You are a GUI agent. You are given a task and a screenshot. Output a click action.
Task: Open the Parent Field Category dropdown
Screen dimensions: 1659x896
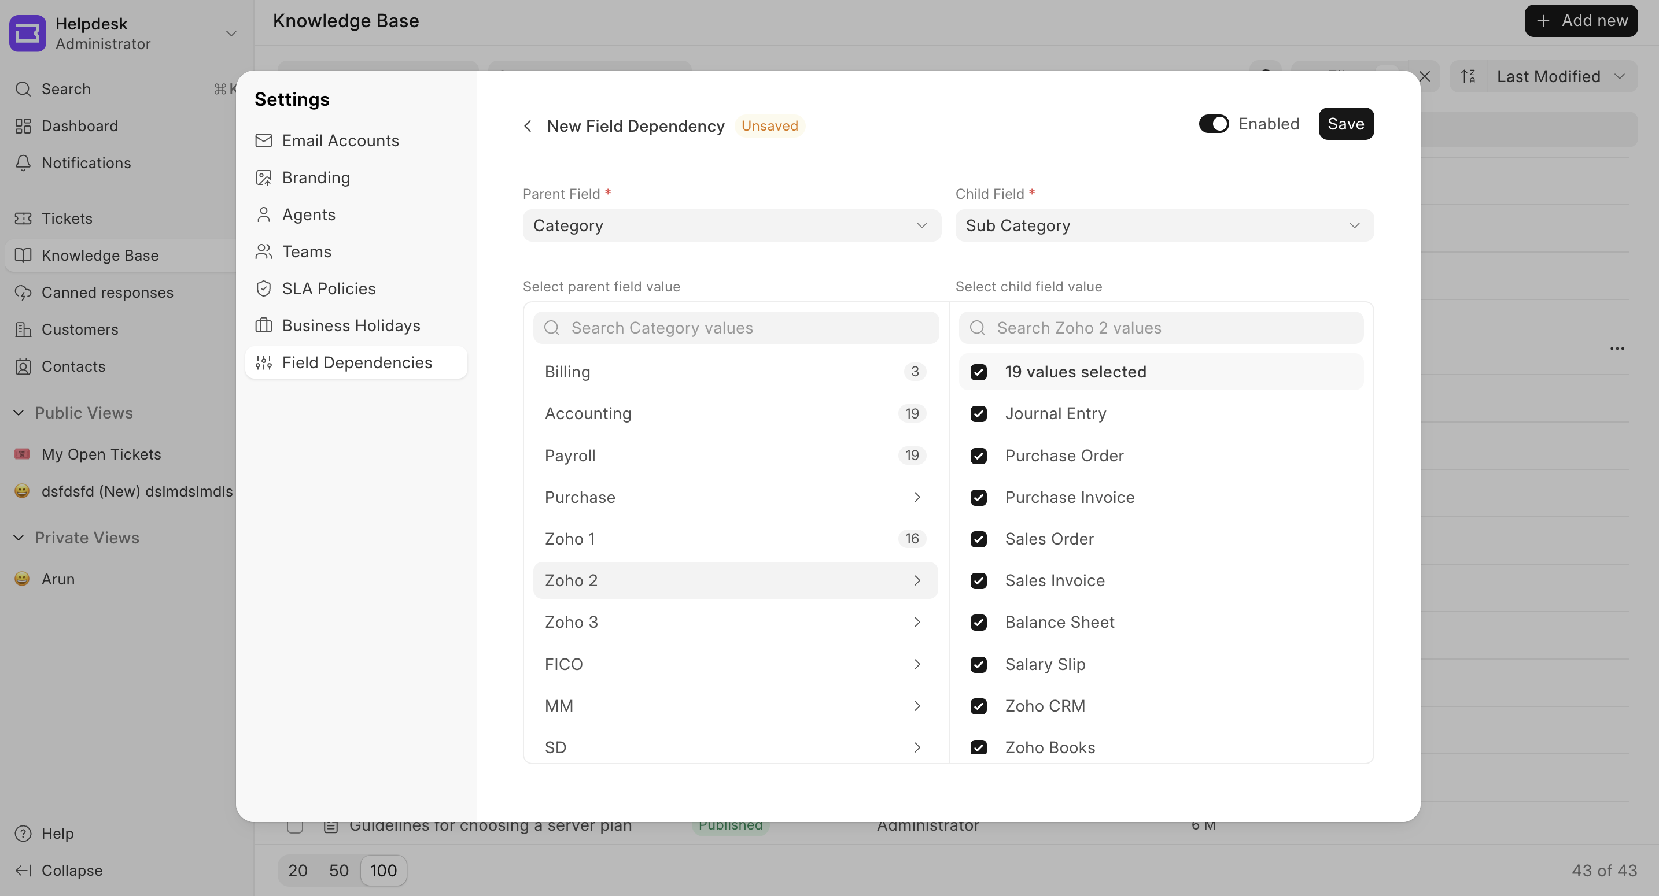coord(731,225)
